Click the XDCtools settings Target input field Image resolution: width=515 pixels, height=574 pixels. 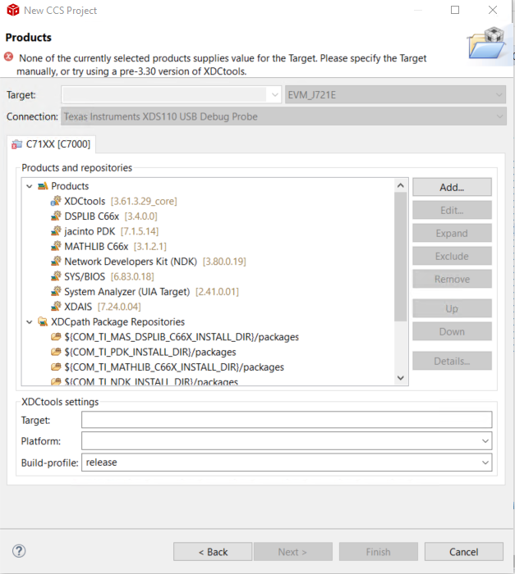pos(287,420)
